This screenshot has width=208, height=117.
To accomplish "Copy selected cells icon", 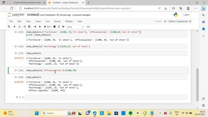I will (25, 27).
